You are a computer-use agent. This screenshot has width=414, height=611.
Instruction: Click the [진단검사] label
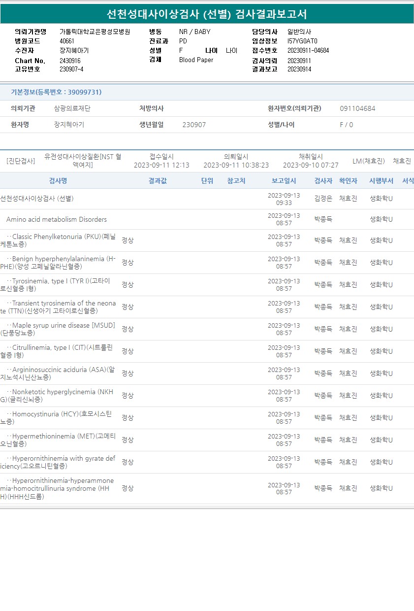tap(21, 161)
